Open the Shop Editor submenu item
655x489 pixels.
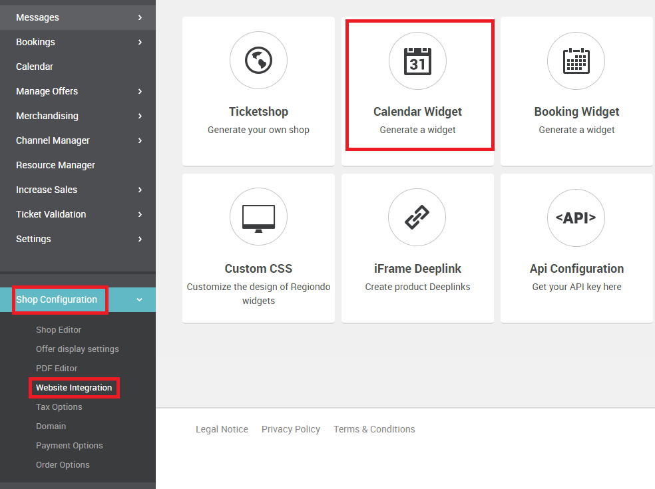pyautogui.click(x=59, y=330)
